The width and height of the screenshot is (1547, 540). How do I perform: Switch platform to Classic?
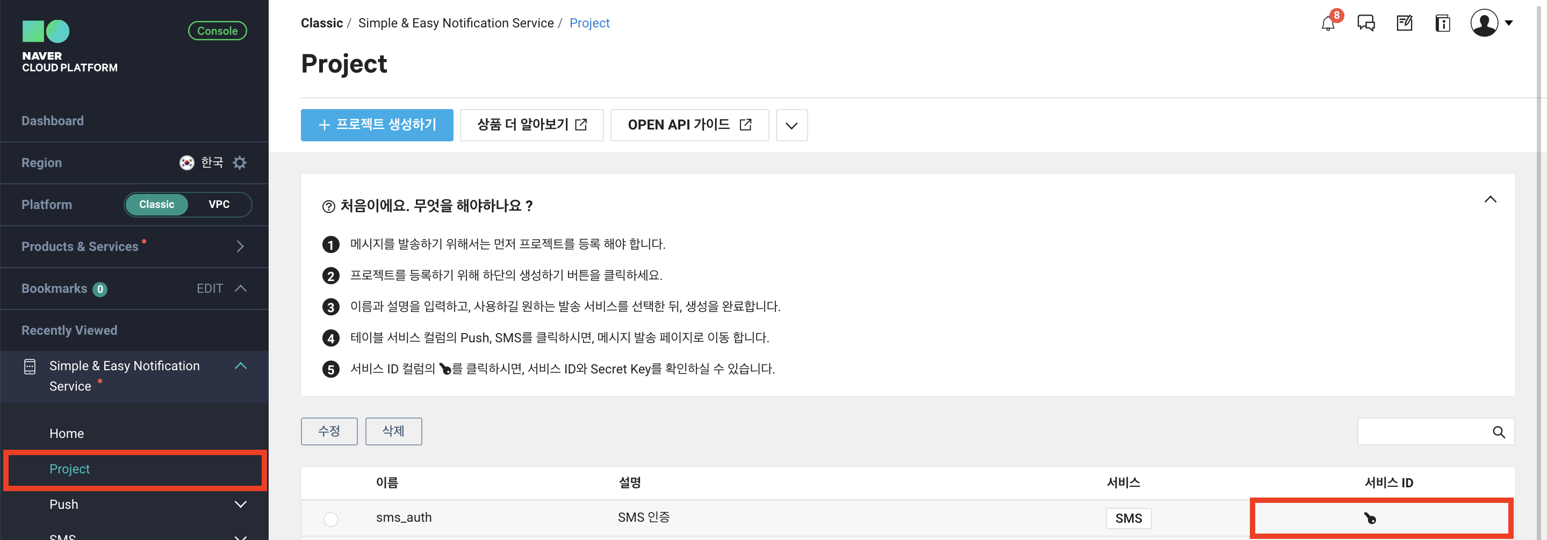[157, 204]
